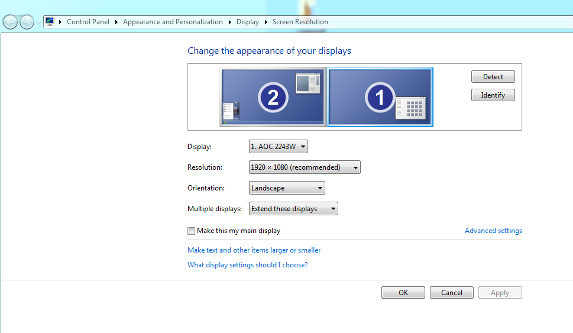This screenshot has height=333, width=573.
Task: Click the Detect button
Action: (x=493, y=77)
